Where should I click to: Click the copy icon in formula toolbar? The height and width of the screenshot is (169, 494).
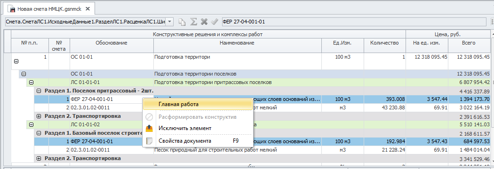182,22
